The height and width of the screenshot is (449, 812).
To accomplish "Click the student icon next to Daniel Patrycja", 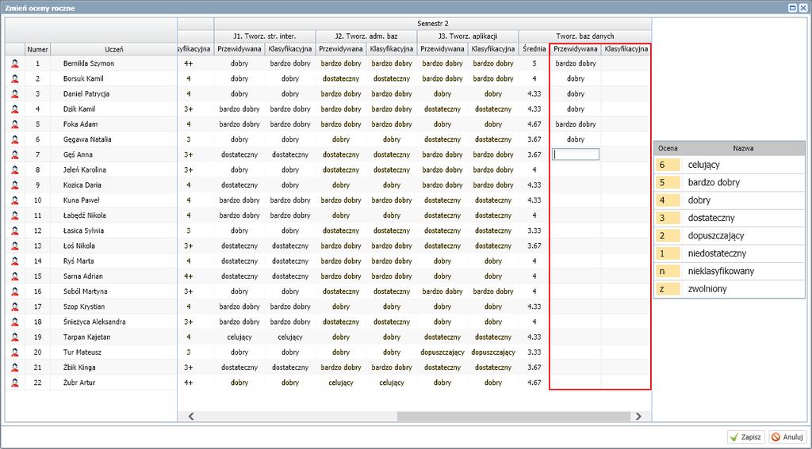I will pos(14,94).
